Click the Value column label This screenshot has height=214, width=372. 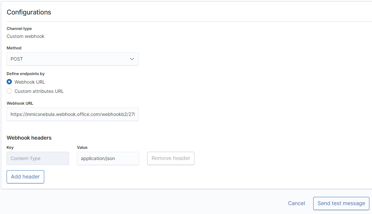click(82, 147)
